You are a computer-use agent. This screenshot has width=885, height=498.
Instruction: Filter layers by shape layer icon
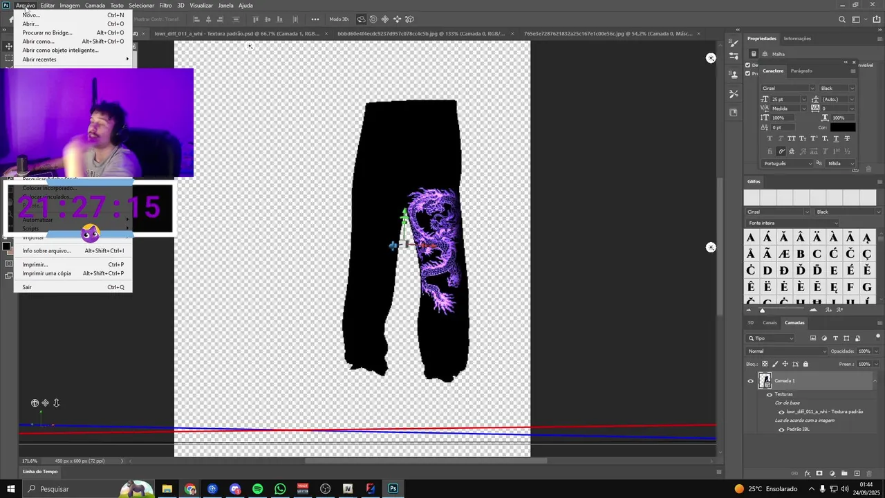(x=846, y=338)
